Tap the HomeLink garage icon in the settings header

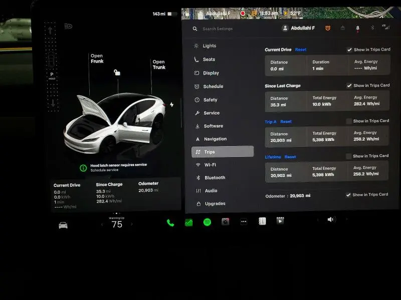point(343,28)
